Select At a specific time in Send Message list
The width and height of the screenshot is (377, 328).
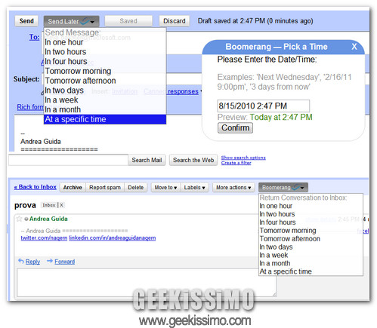[105, 119]
